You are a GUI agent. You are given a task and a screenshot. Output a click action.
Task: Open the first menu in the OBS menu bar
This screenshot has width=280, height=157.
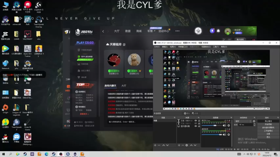click(157, 47)
